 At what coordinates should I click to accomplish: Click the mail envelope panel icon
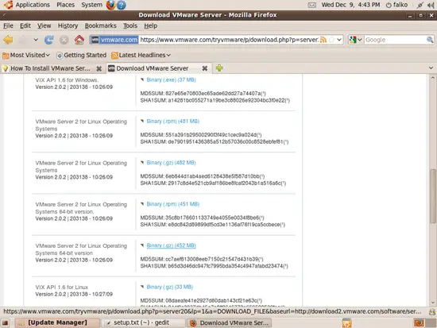(312, 5)
